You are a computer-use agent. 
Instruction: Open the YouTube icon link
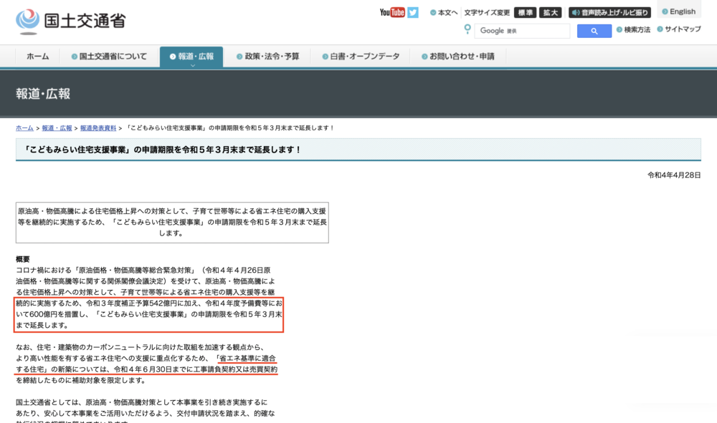pyautogui.click(x=392, y=12)
